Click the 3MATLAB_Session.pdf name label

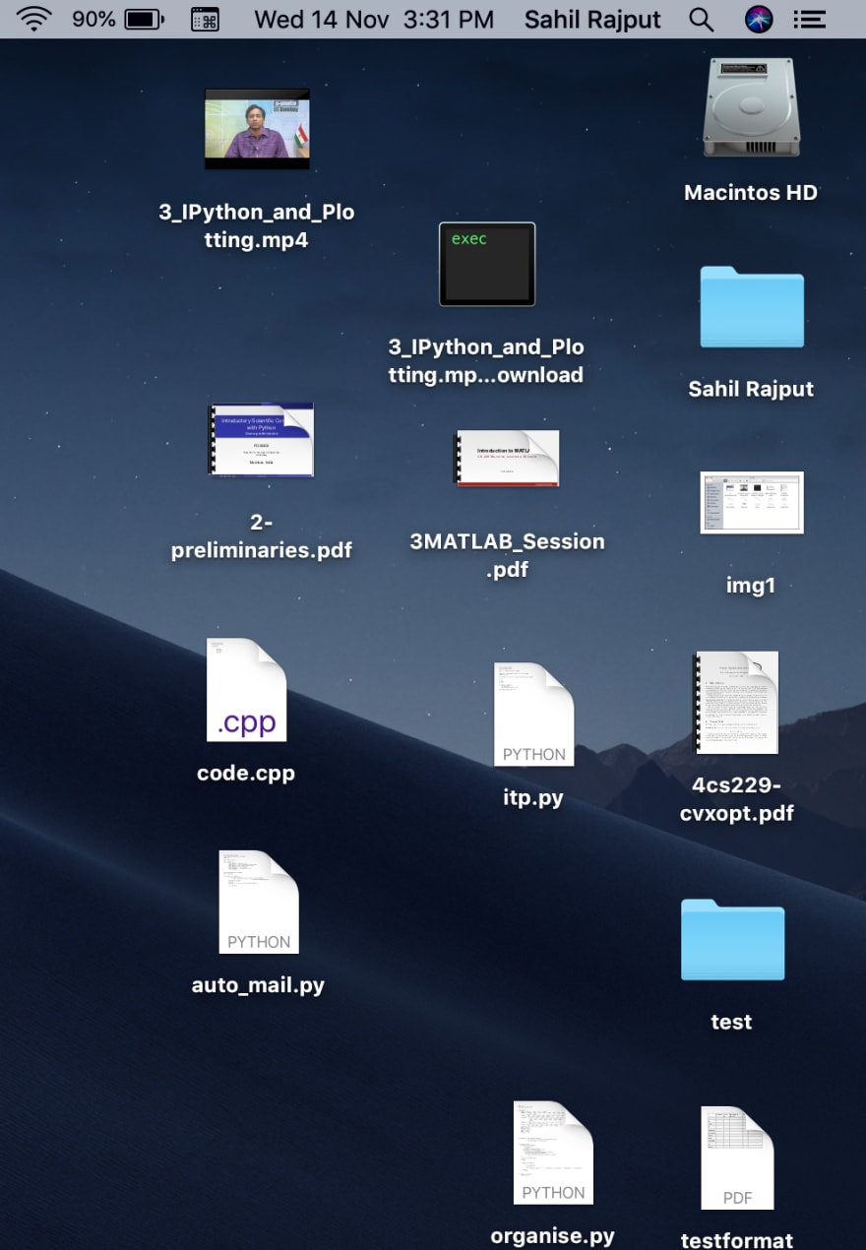tap(507, 555)
